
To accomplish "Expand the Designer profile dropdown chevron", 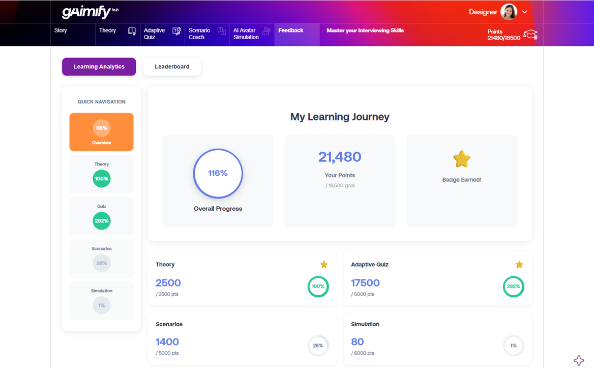I will (525, 12).
